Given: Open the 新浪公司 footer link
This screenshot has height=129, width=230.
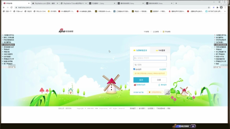Looking at the screenshot, I should (x=61, y=109).
